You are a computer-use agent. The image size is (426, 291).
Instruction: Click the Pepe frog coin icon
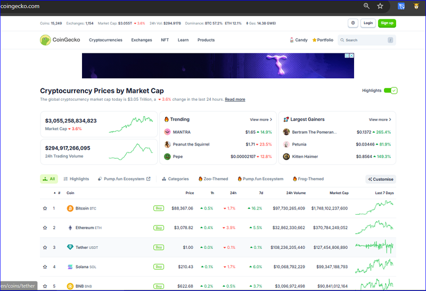tap(167, 156)
